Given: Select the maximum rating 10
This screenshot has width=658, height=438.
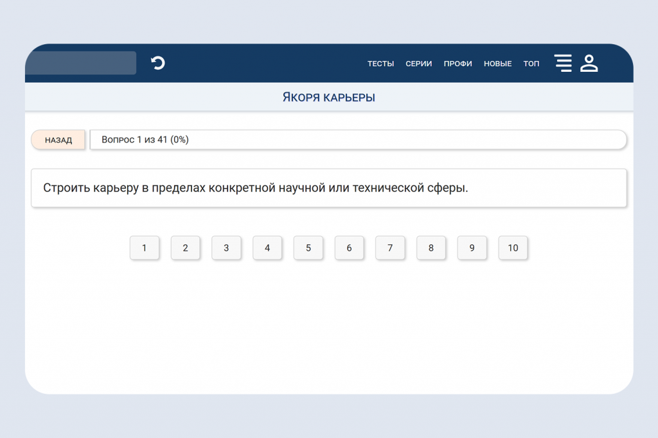Looking at the screenshot, I should click(513, 248).
